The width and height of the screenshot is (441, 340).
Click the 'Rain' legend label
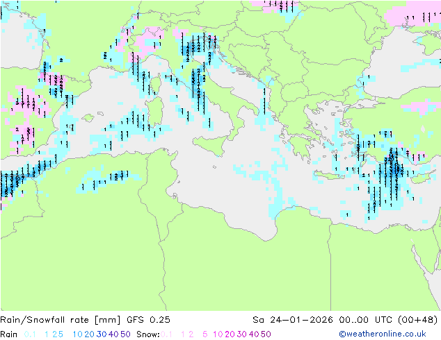click(x=9, y=334)
